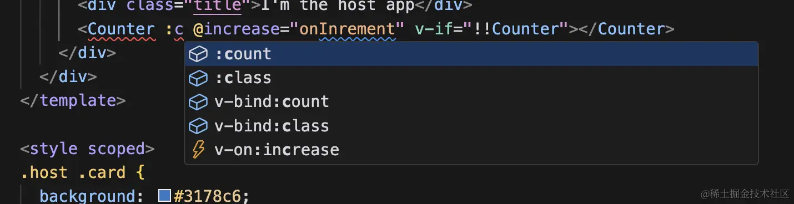
Task: Place cursor on the onInrement handler name
Action: tap(347, 29)
